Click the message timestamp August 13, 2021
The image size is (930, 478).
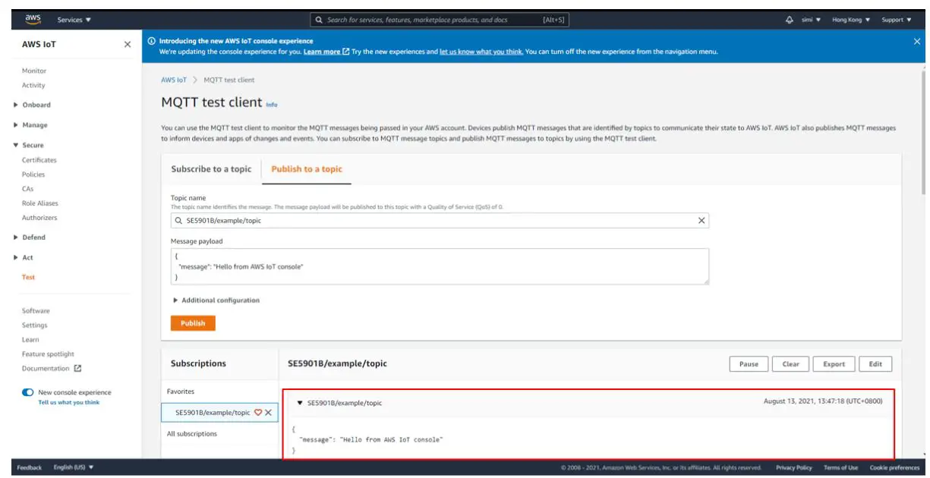pos(823,401)
